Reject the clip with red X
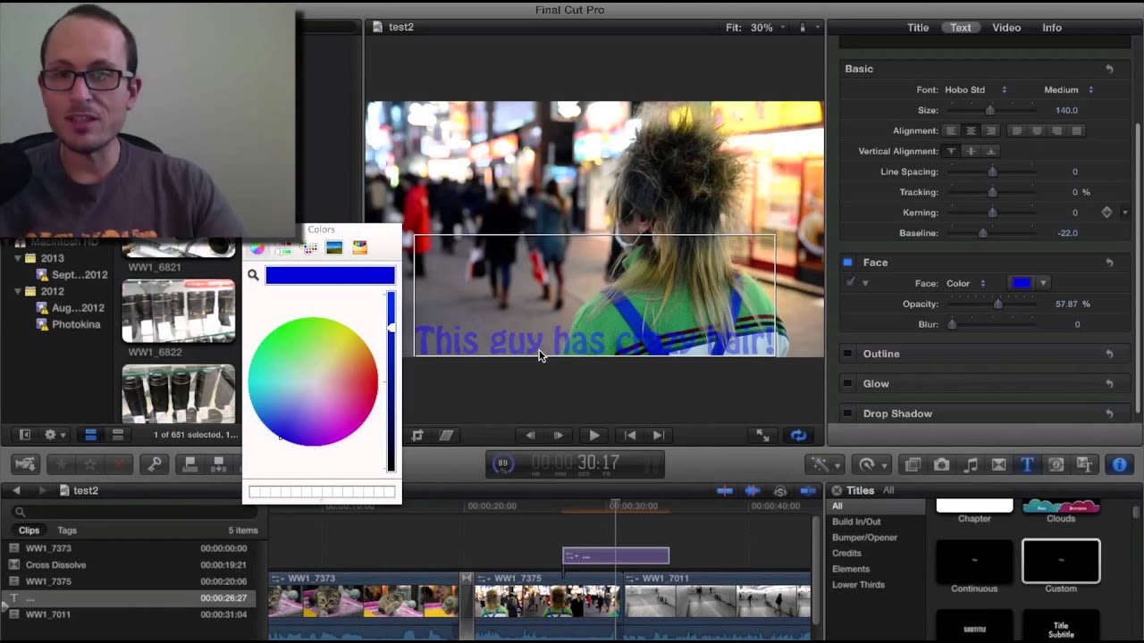This screenshot has width=1144, height=643. point(118,464)
